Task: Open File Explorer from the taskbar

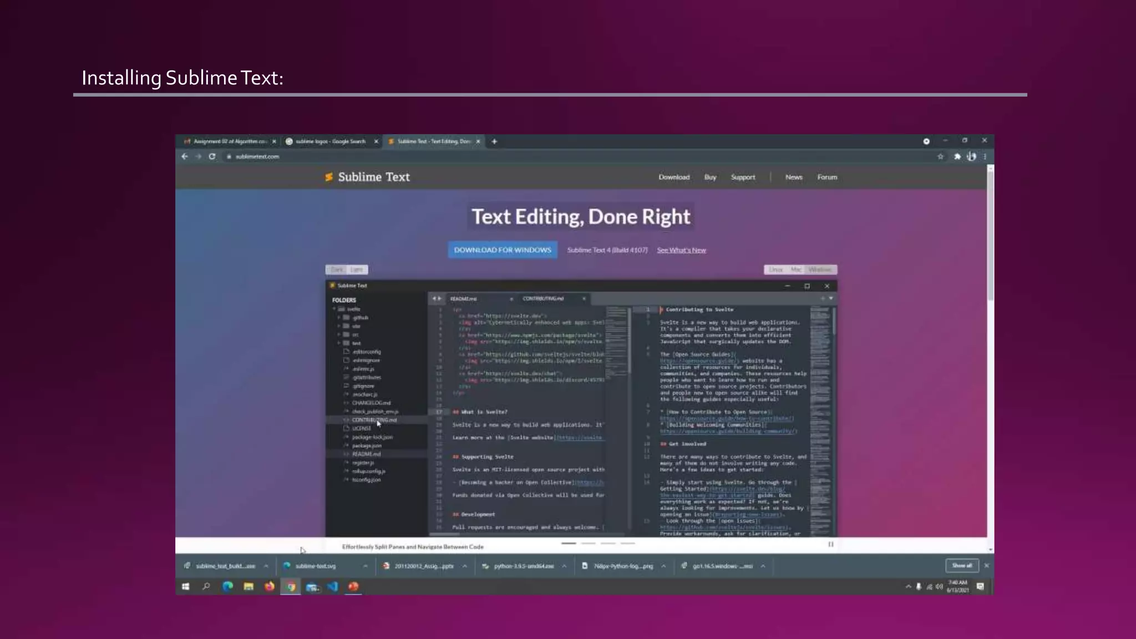Action: [248, 586]
